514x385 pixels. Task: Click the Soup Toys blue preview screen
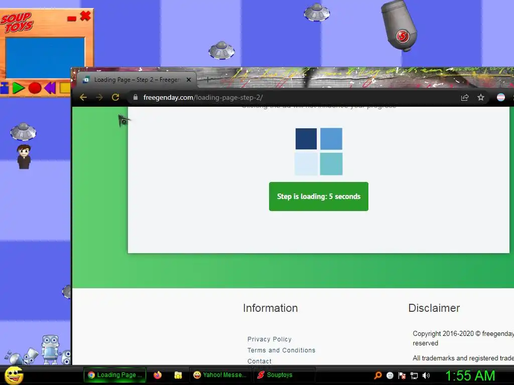pos(45,58)
